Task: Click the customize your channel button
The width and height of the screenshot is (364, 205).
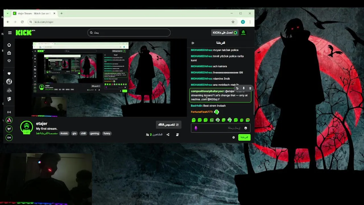Action: pyautogui.click(x=168, y=125)
